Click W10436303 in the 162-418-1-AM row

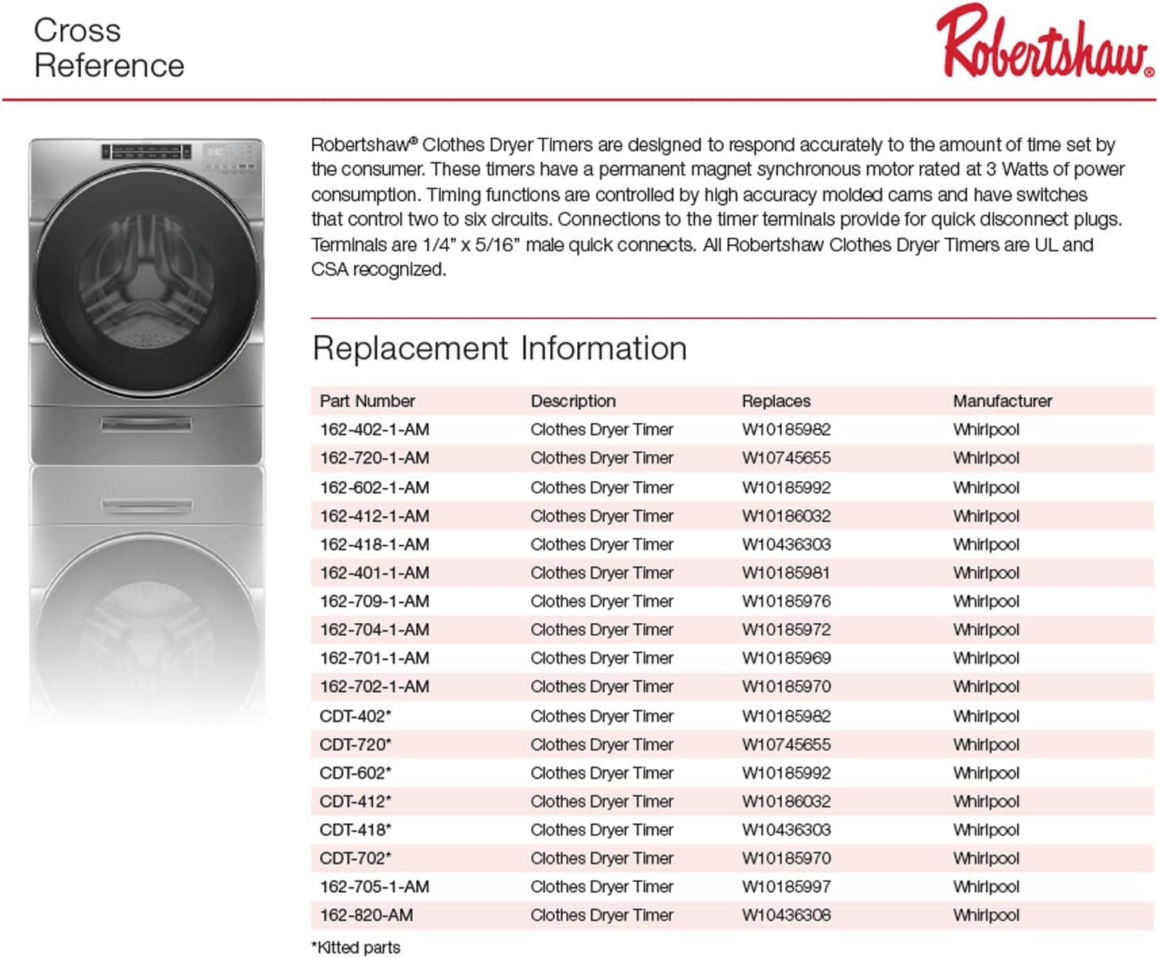(x=787, y=544)
